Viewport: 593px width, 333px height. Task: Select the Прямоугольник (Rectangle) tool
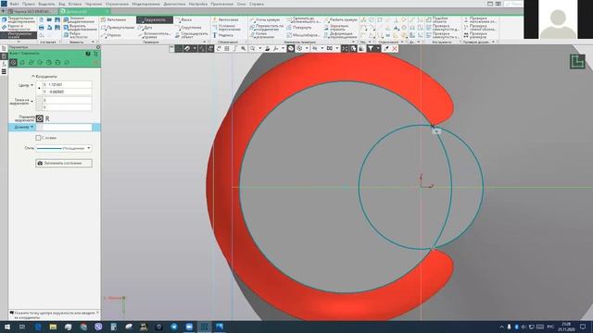(x=118, y=28)
